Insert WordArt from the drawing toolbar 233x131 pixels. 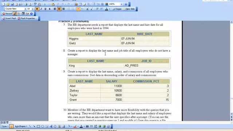(51, 126)
